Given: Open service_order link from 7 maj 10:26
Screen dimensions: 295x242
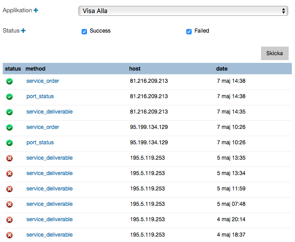Looking at the screenshot, I should (x=43, y=127).
